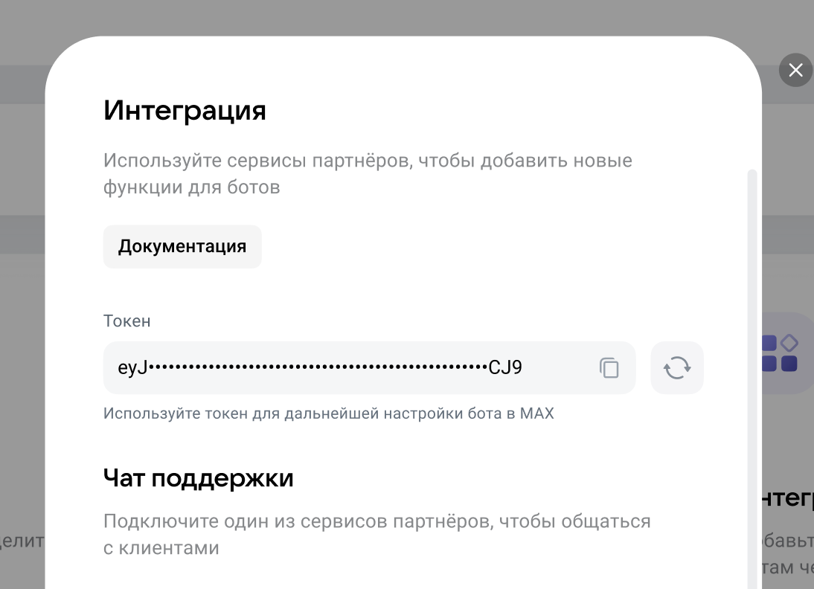The height and width of the screenshot is (589, 814).
Task: Click the cut-off grey text left of dialog
Action: point(22,541)
